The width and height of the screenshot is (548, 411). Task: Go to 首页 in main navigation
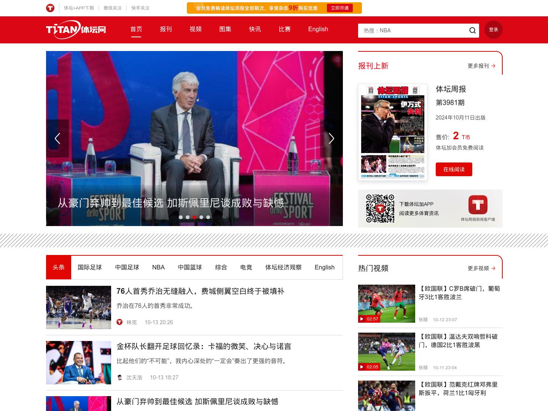[136, 29]
